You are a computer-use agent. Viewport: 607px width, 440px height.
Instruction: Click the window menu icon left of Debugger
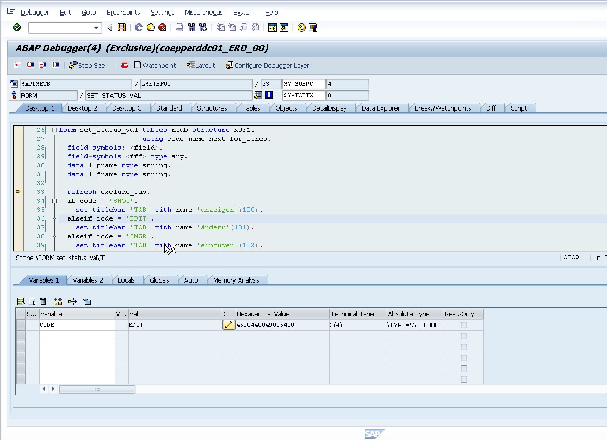pos(11,11)
